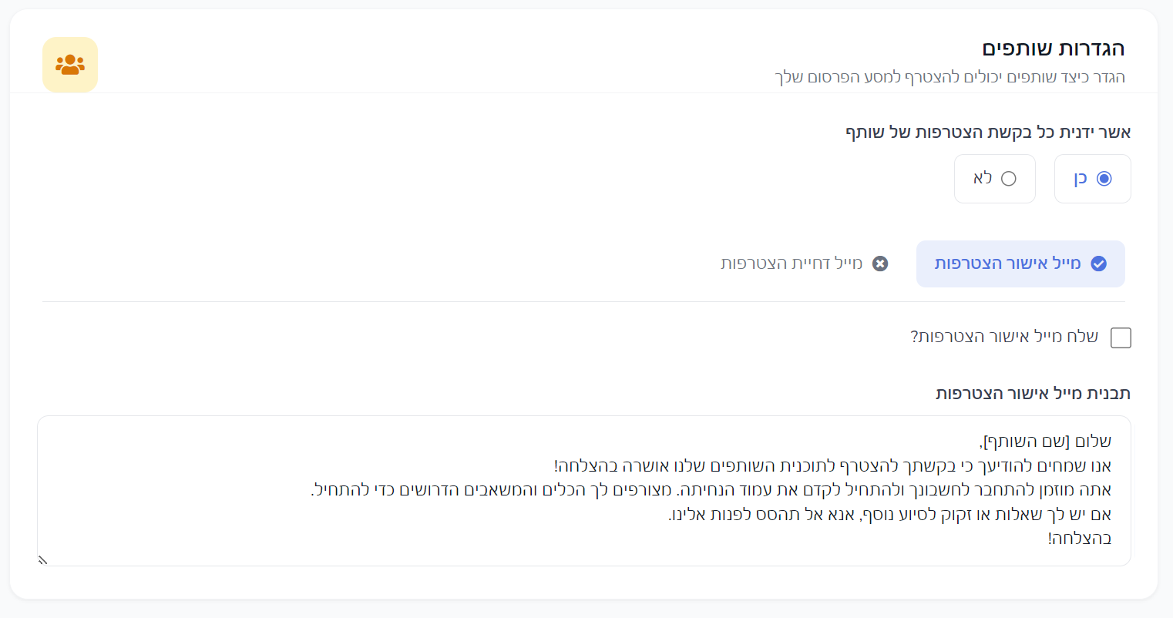Image resolution: width=1173 pixels, height=618 pixels.
Task: Click the textarea resize handle corner
Action: (43, 560)
